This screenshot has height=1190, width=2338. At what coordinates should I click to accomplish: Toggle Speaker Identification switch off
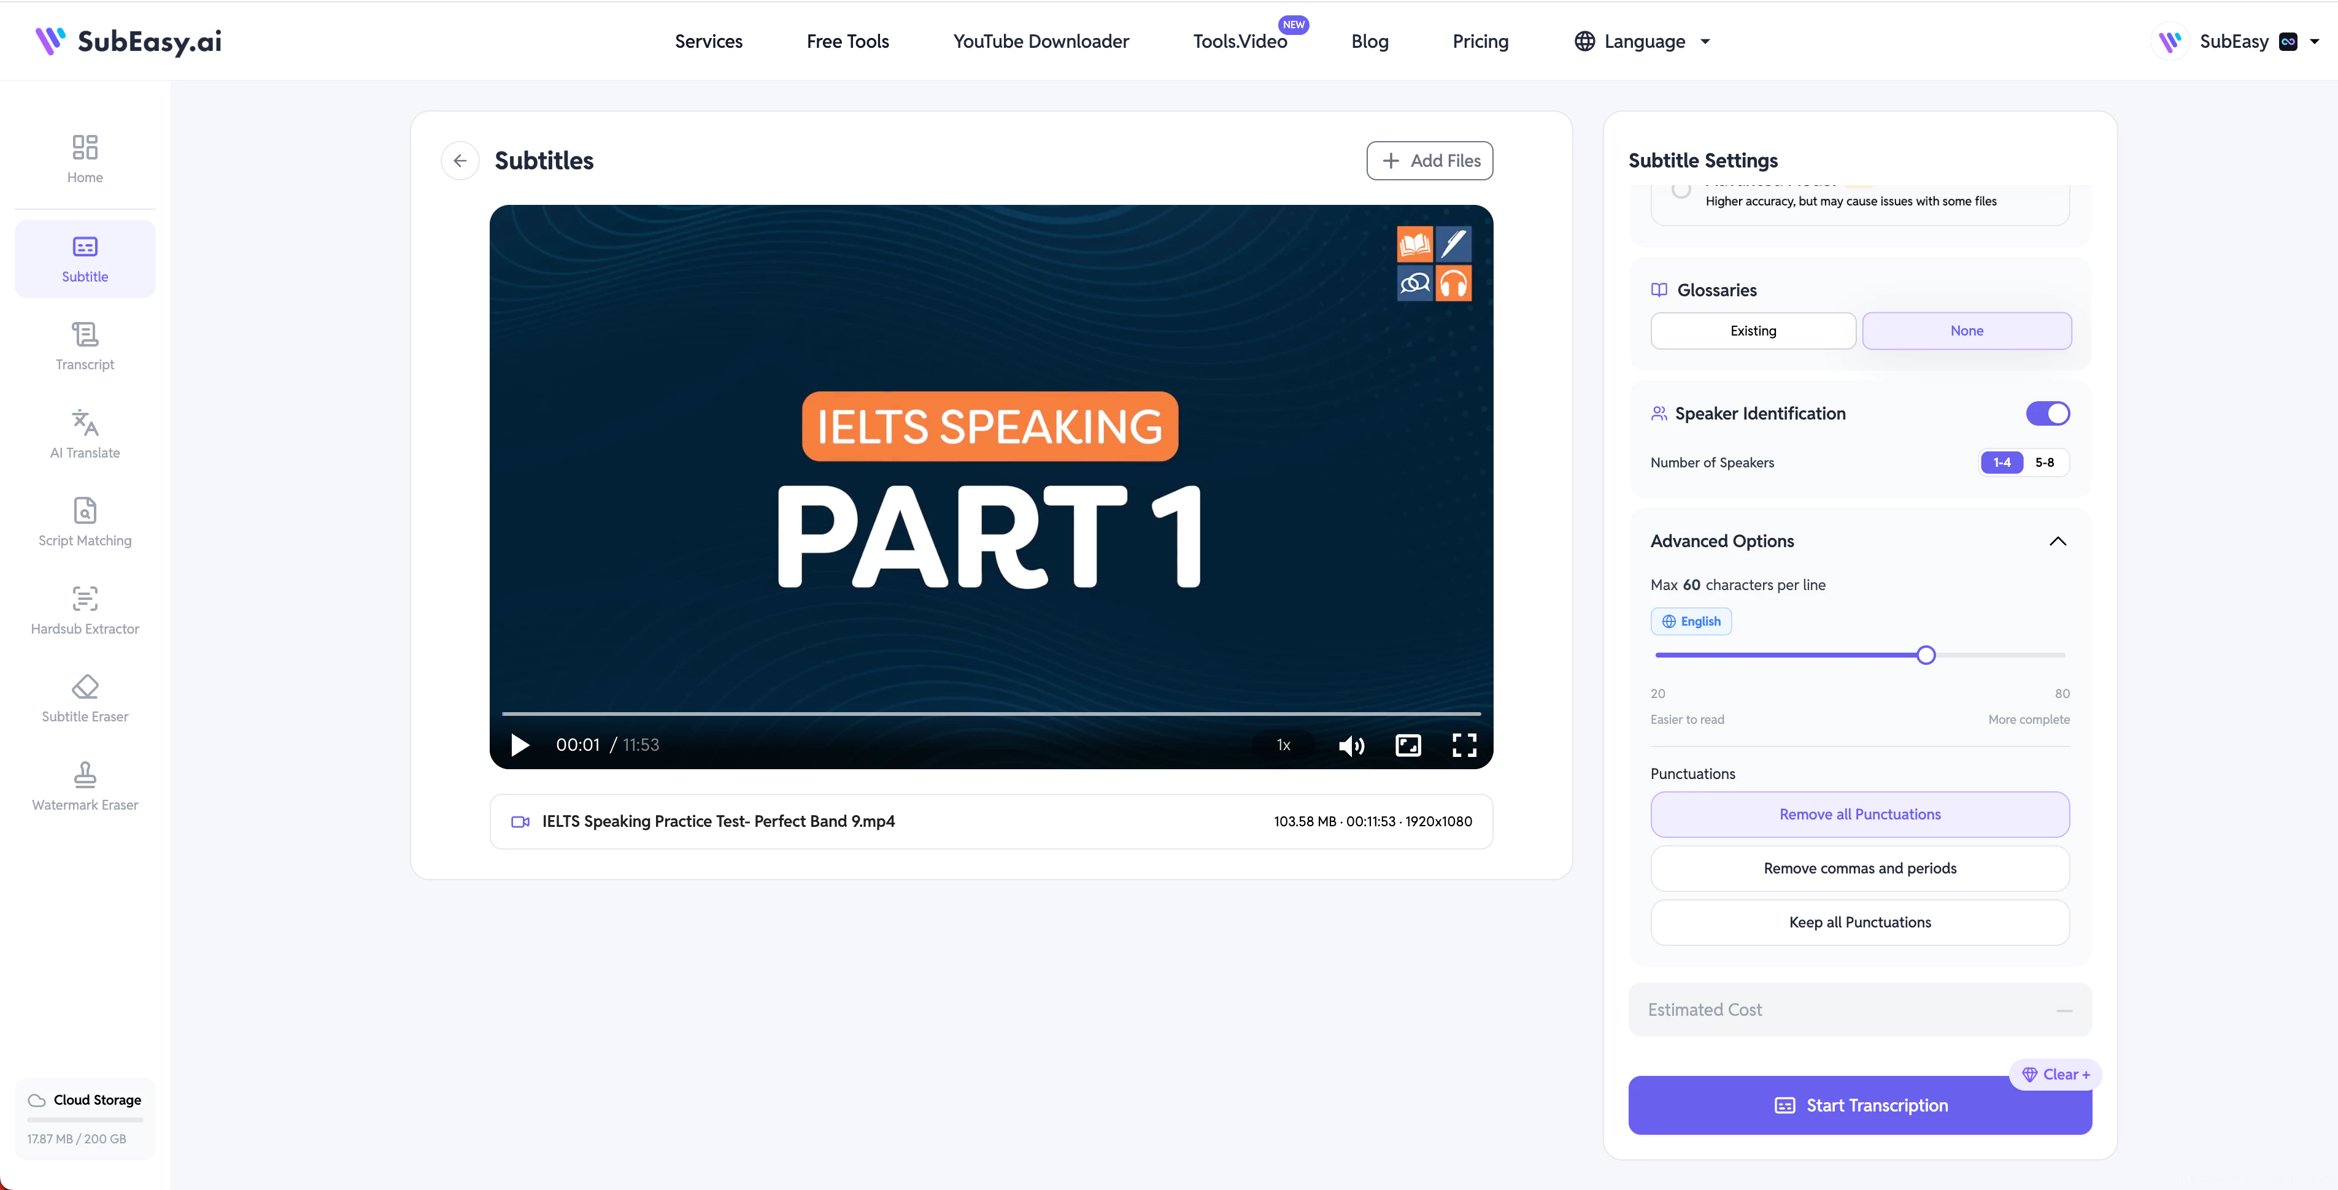click(x=2048, y=413)
